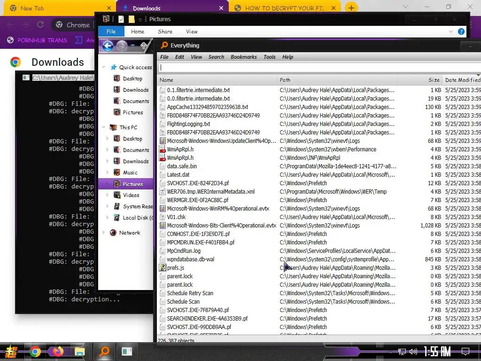Open the Tools menu in Everything

coord(269,57)
